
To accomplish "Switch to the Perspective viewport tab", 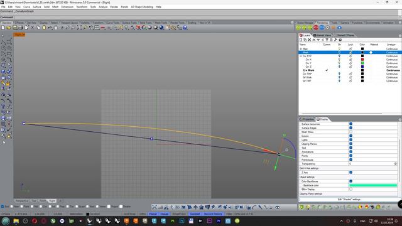I will (x=22, y=201).
